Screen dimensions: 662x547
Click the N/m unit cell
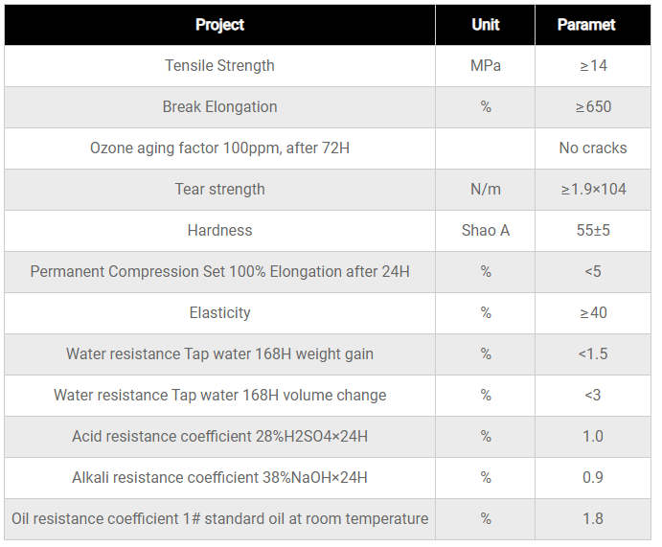[485, 190]
